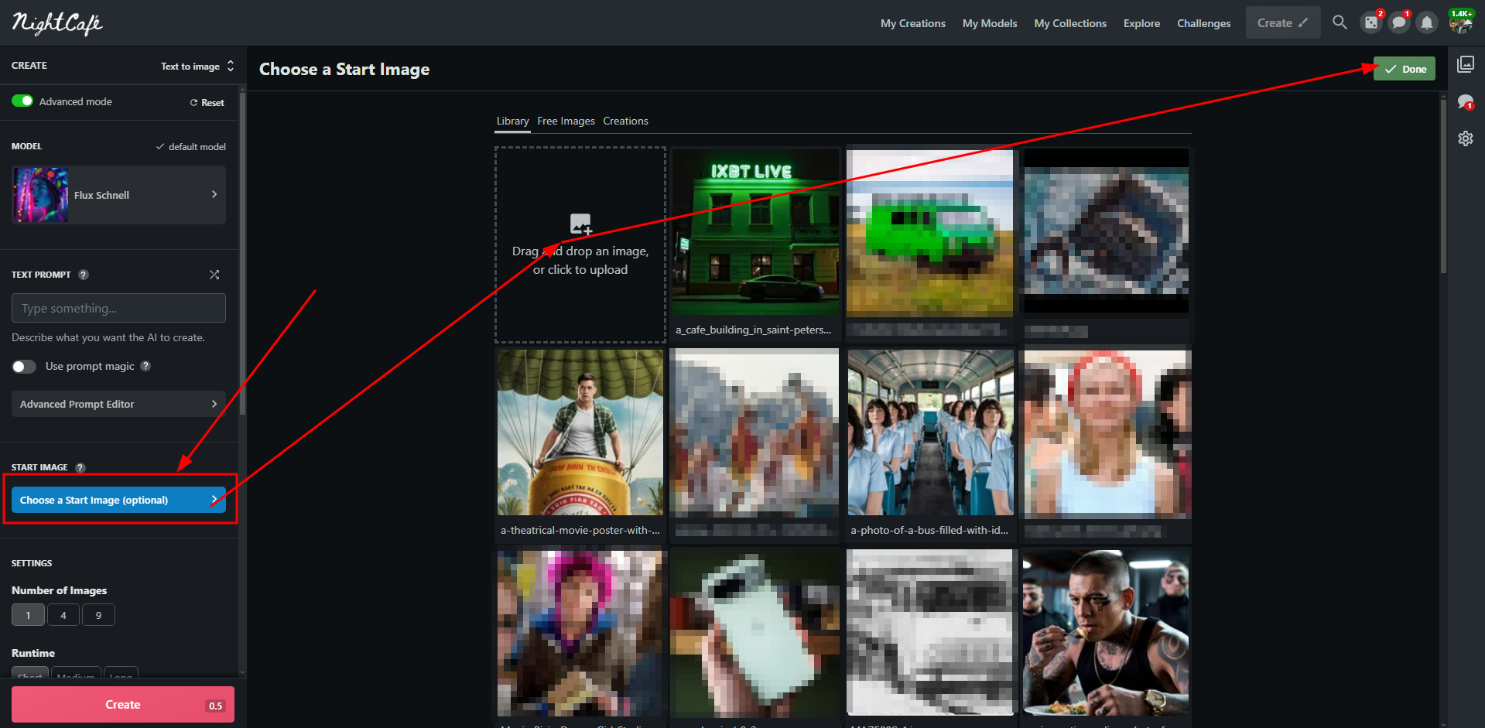Switch to the Creations tab

point(625,121)
